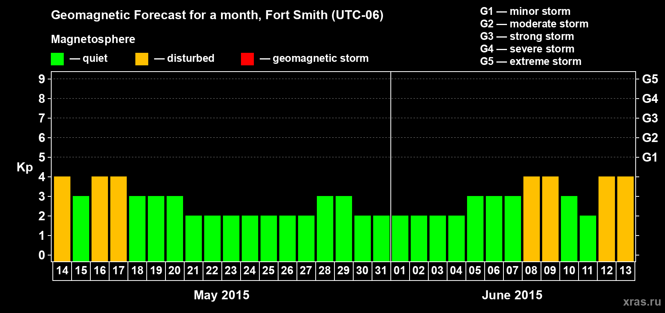This screenshot has height=313, width=665.
Task: Click the green quiet legend swatch
Action: click(57, 59)
